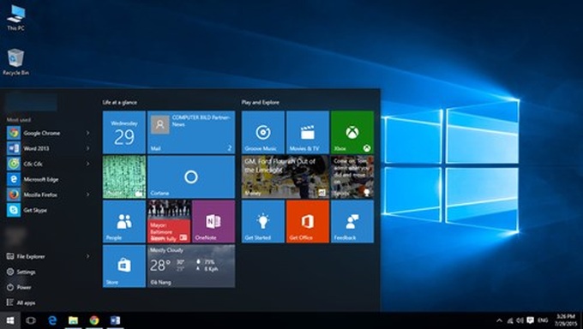583x329 pixels.
Task: Expand the Word 2013 jump list arrow
Action: [x=88, y=148]
